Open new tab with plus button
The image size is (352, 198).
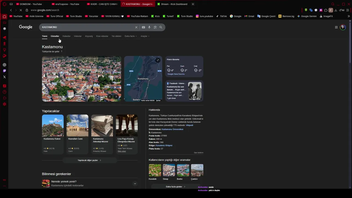coord(193,4)
